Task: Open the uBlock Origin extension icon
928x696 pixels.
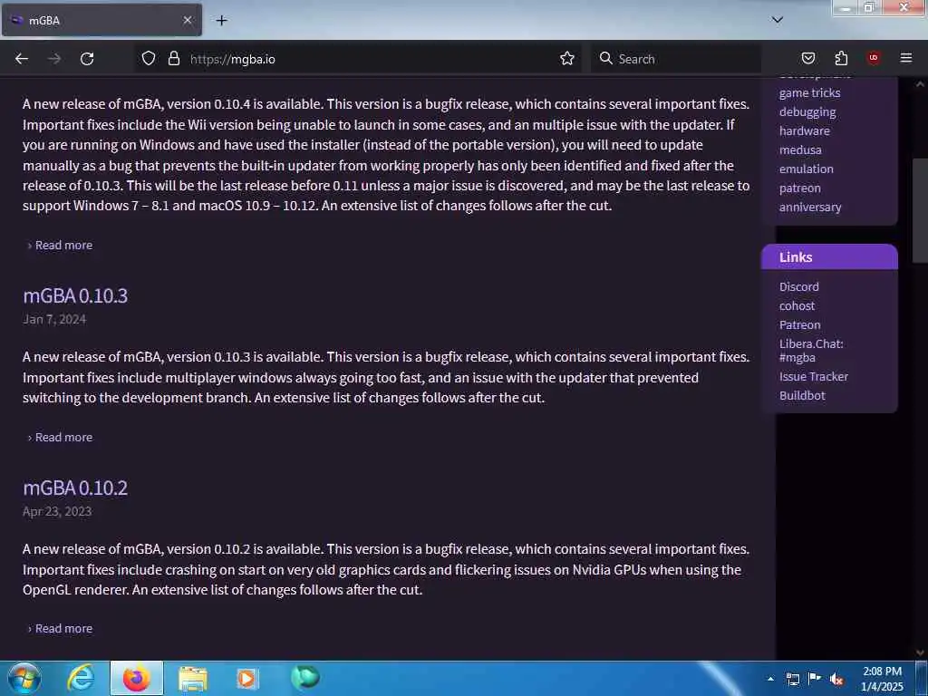Action: [874, 58]
